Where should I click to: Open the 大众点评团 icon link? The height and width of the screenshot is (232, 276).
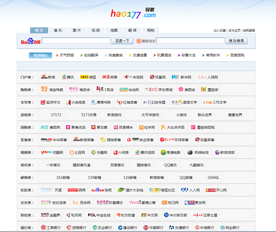tap(163, 127)
